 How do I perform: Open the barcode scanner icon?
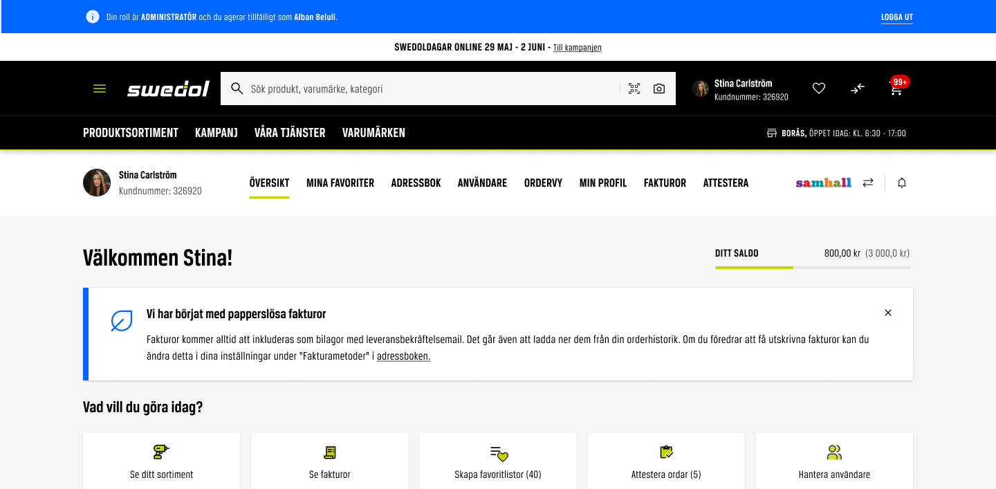coord(634,89)
